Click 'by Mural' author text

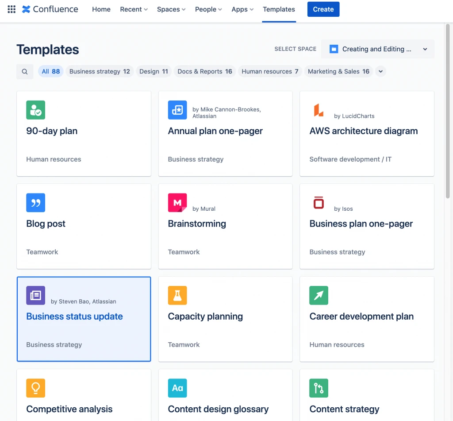(x=203, y=209)
